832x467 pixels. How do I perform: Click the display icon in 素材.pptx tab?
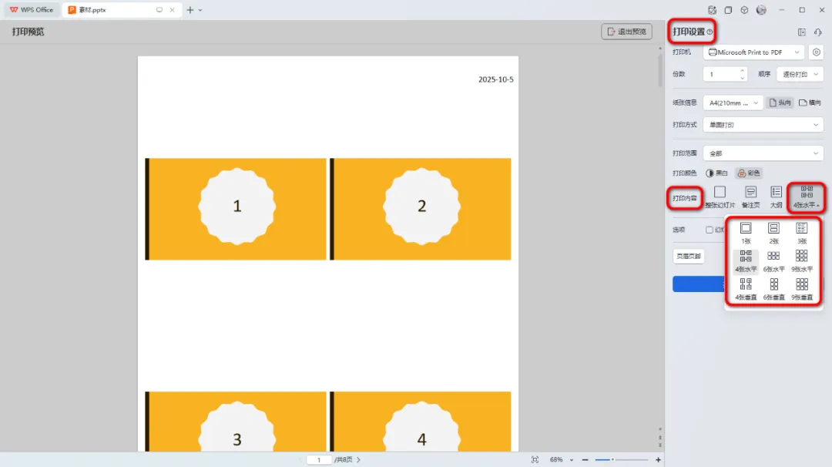coord(159,9)
